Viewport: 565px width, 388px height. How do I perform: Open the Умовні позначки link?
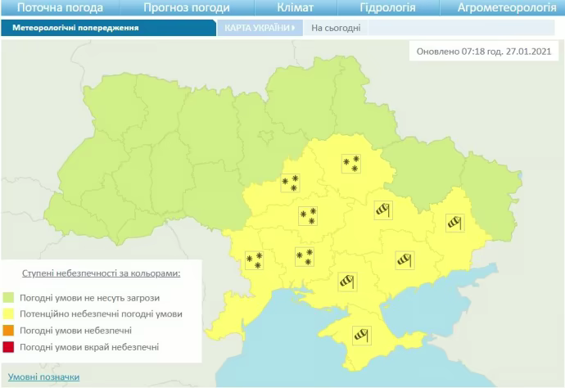43,377
